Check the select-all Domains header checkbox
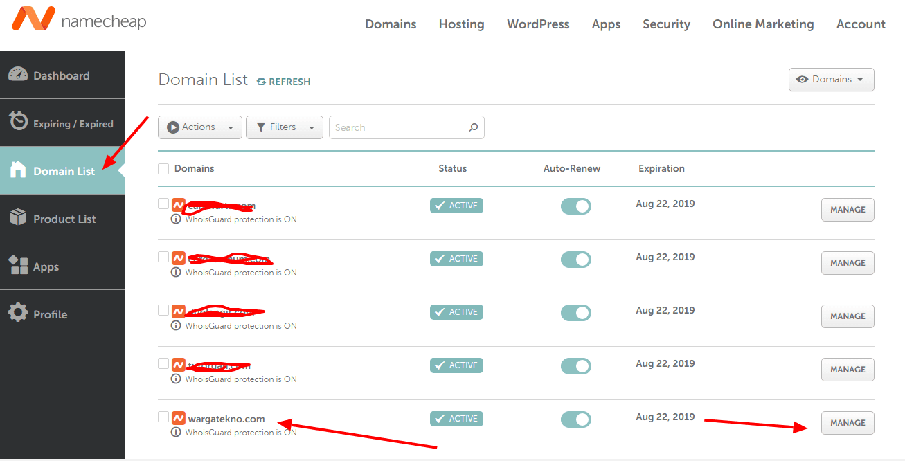Viewport: 905px width, 461px height. point(163,169)
